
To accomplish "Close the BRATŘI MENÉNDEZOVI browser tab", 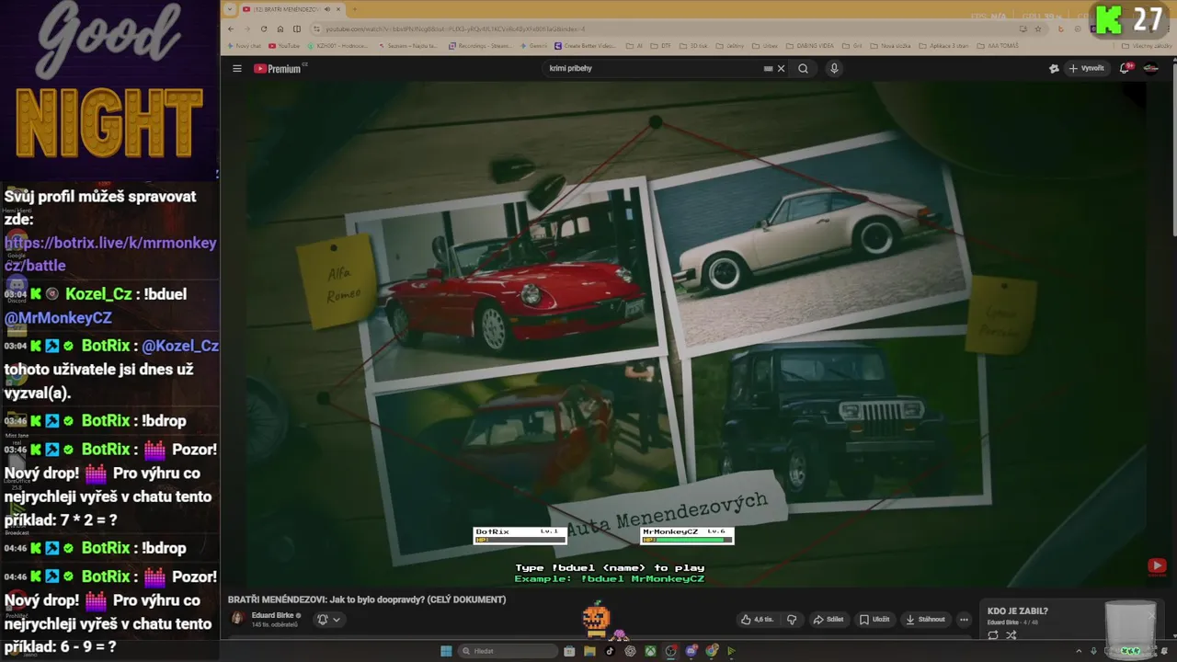I will coord(338,9).
